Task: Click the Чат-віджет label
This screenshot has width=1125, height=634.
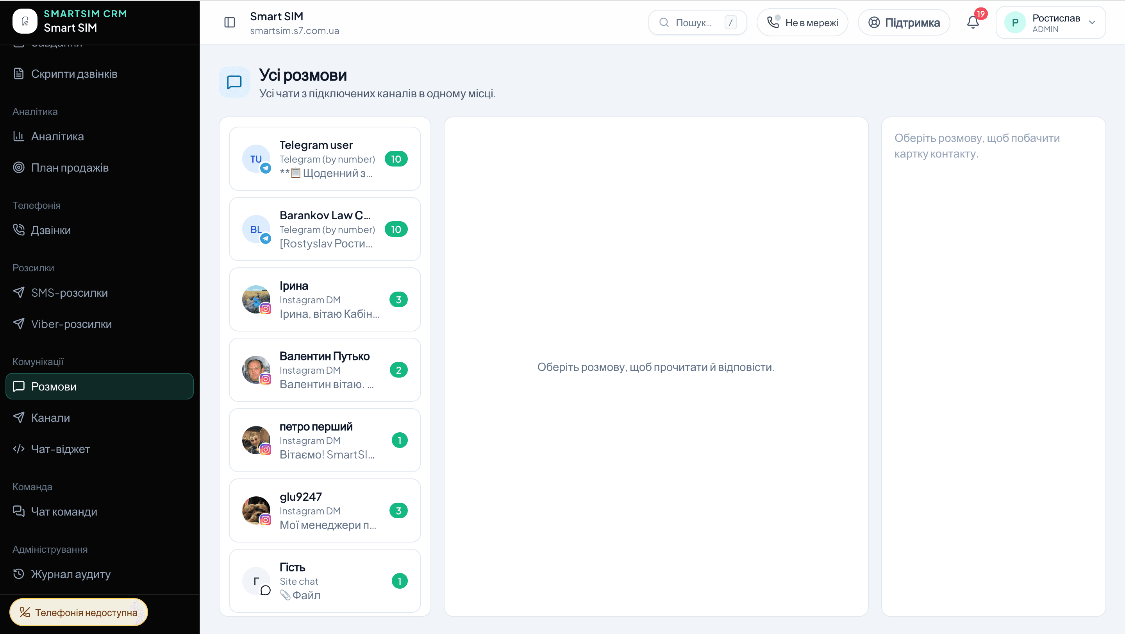Action: tap(60, 449)
